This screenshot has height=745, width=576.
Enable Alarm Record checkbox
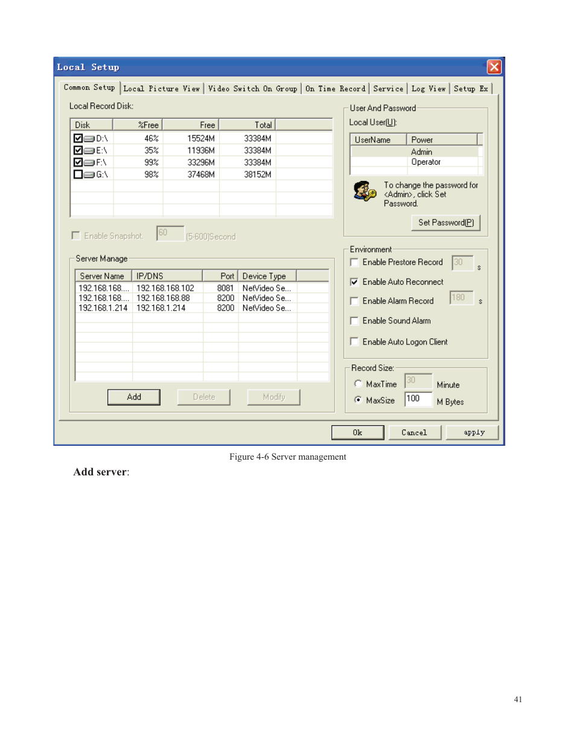(x=354, y=301)
